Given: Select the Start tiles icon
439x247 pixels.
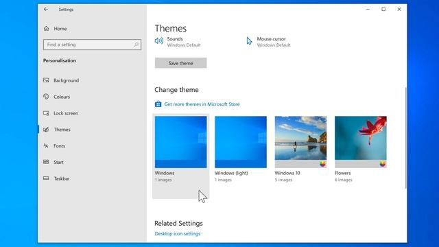Looking at the screenshot, I should (x=46, y=162).
